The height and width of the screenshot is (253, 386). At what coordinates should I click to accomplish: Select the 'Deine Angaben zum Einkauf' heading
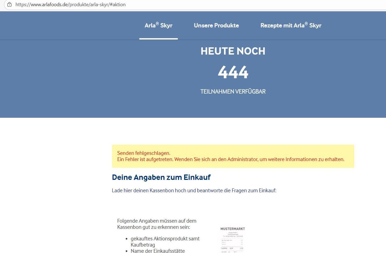click(161, 177)
